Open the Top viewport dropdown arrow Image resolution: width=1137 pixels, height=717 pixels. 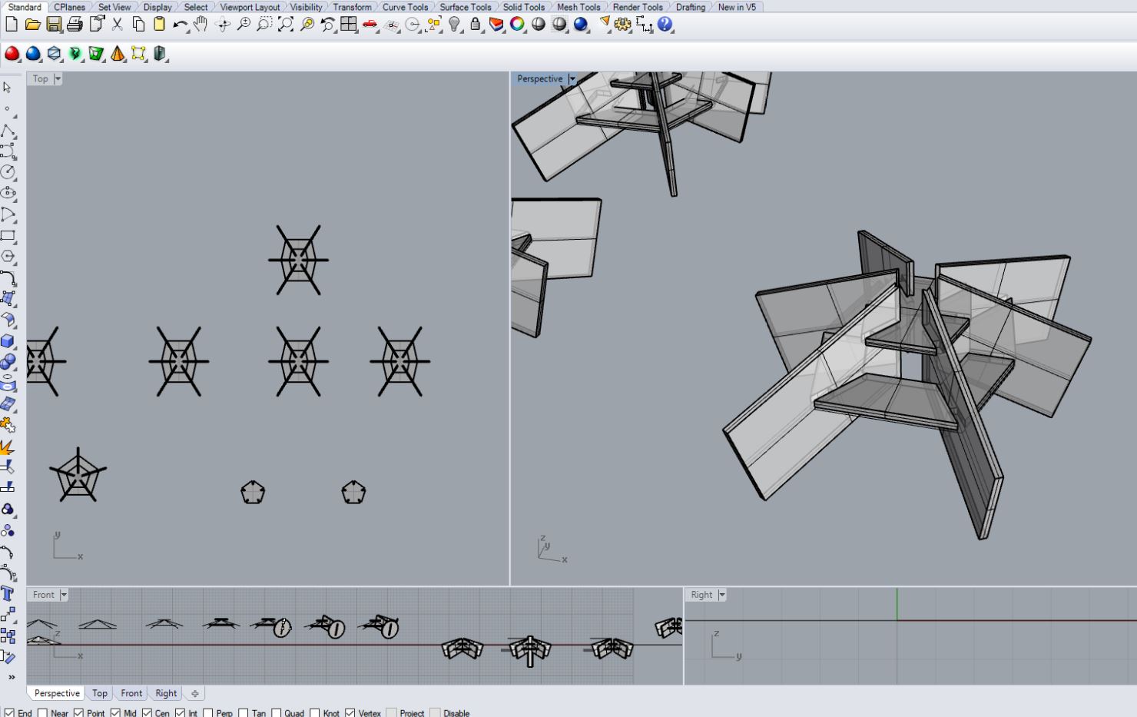pyautogui.click(x=58, y=79)
